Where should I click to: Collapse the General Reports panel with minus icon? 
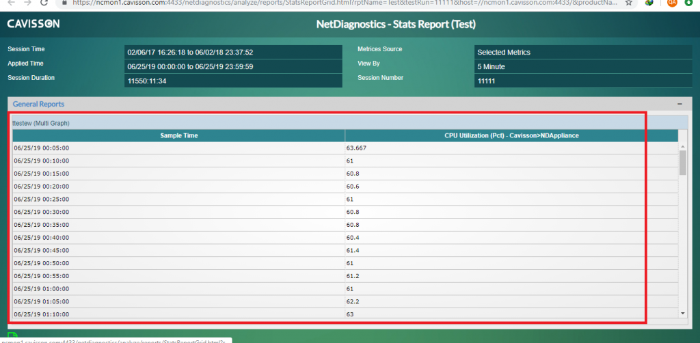[679, 103]
